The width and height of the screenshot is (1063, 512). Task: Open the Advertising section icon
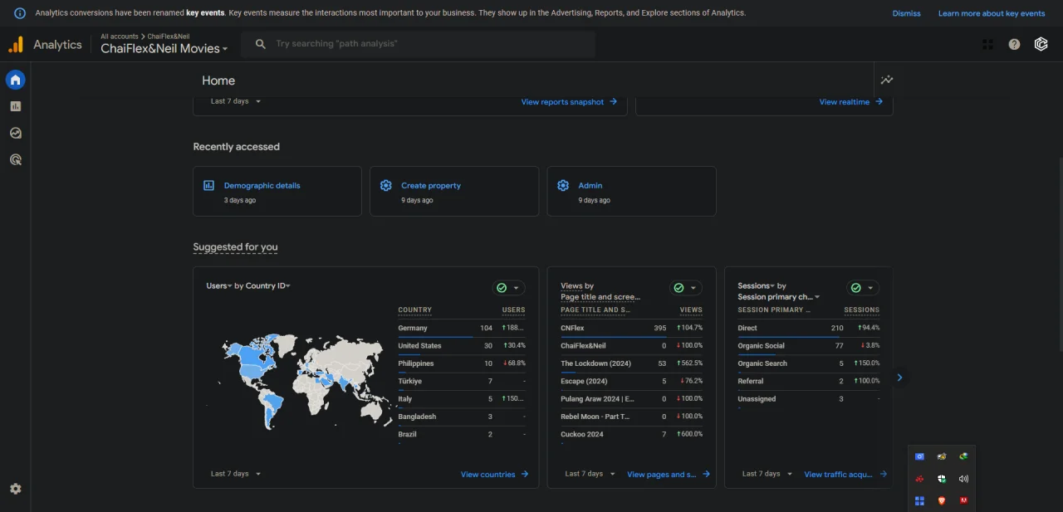click(15, 159)
